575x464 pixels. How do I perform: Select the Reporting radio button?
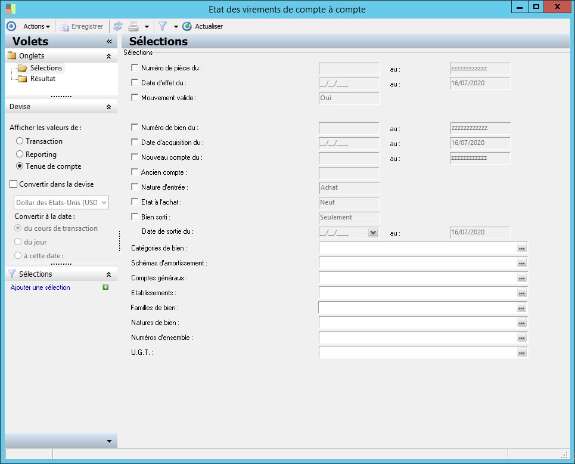click(20, 154)
